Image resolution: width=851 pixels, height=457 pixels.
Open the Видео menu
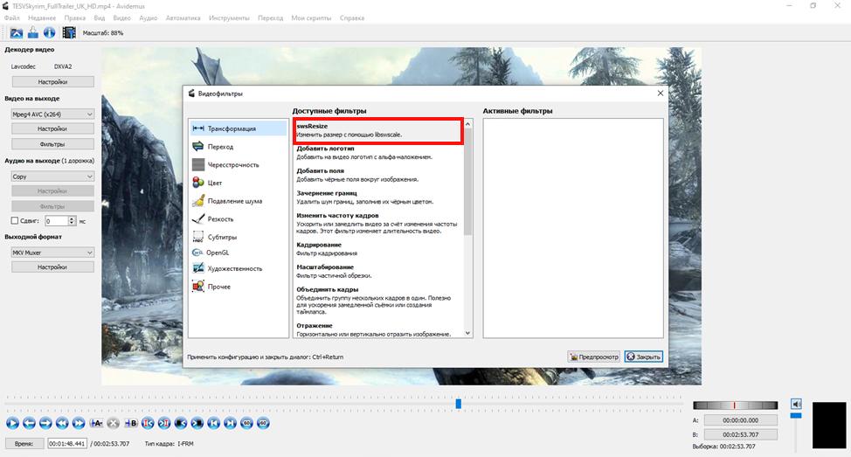122,17
